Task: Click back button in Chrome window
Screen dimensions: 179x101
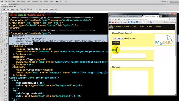Action: 110,19
